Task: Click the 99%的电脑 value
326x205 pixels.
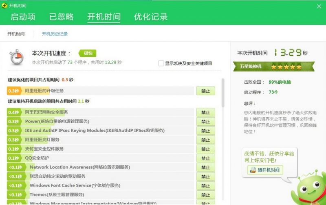Action: 280,82
